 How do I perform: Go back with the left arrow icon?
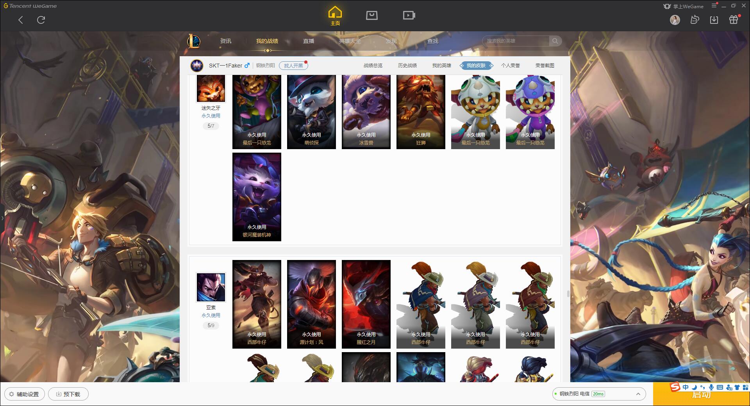(21, 20)
